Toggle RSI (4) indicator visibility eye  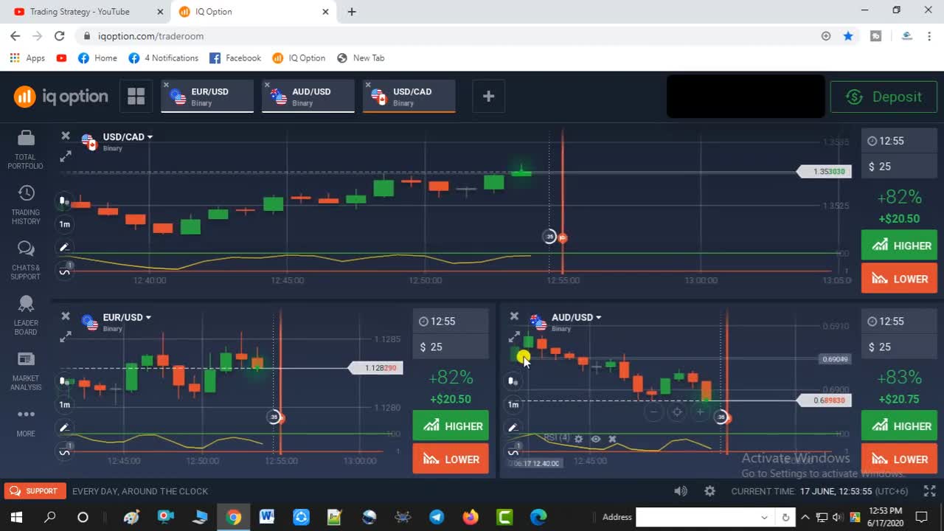tap(595, 439)
